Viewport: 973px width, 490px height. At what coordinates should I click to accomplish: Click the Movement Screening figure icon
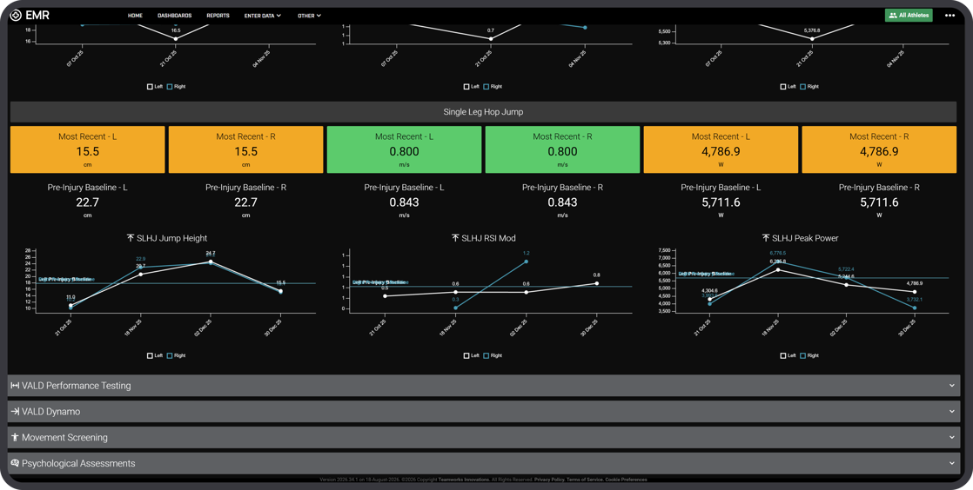click(14, 437)
